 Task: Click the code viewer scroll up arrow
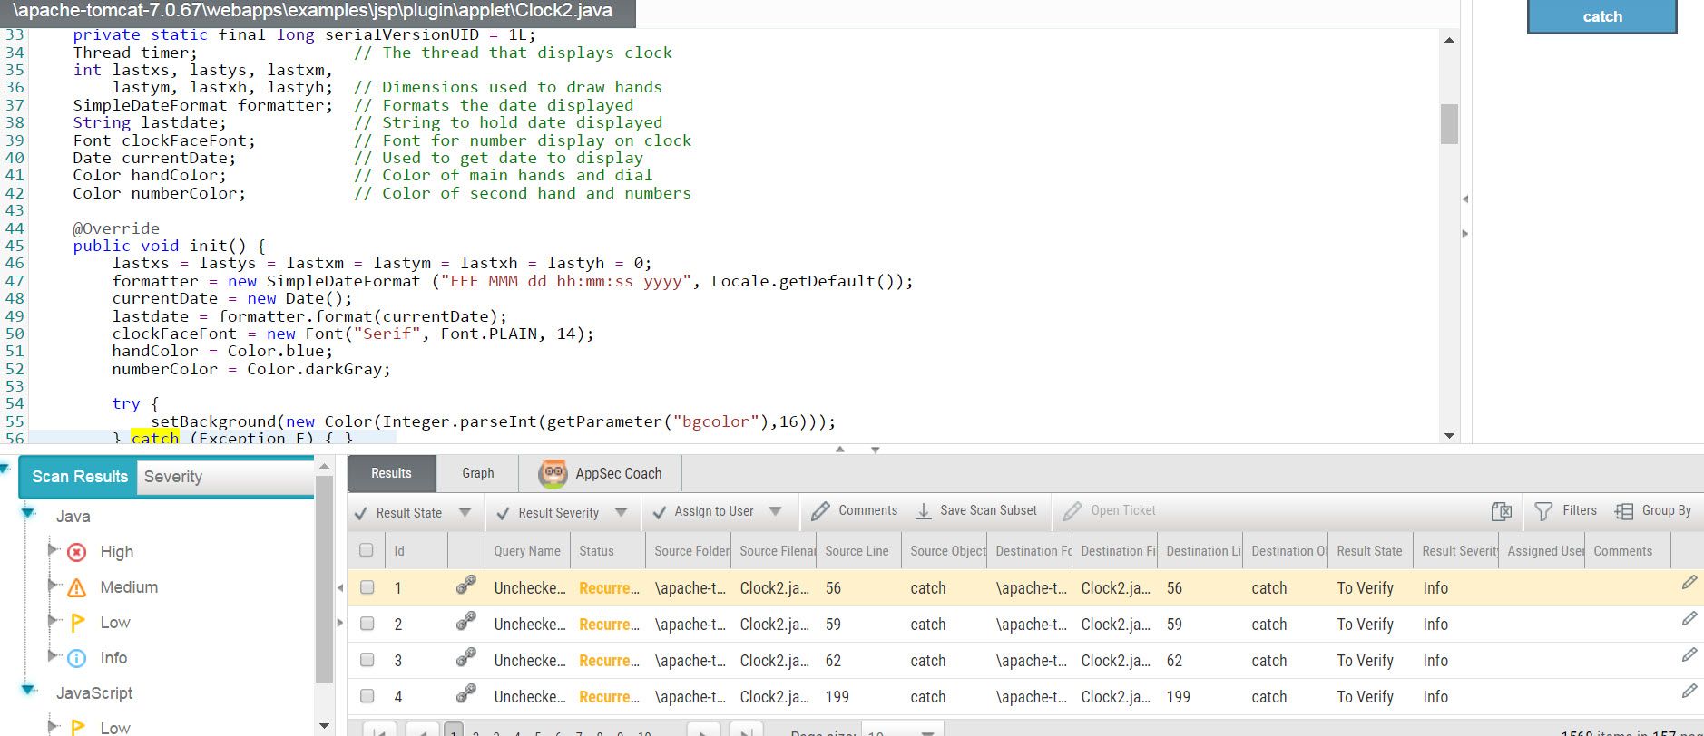pos(1449,40)
